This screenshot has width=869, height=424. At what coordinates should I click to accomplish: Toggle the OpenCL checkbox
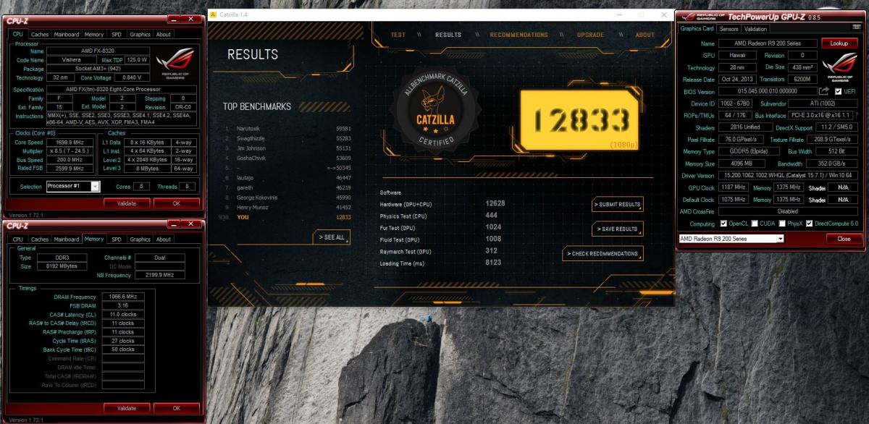tap(723, 224)
